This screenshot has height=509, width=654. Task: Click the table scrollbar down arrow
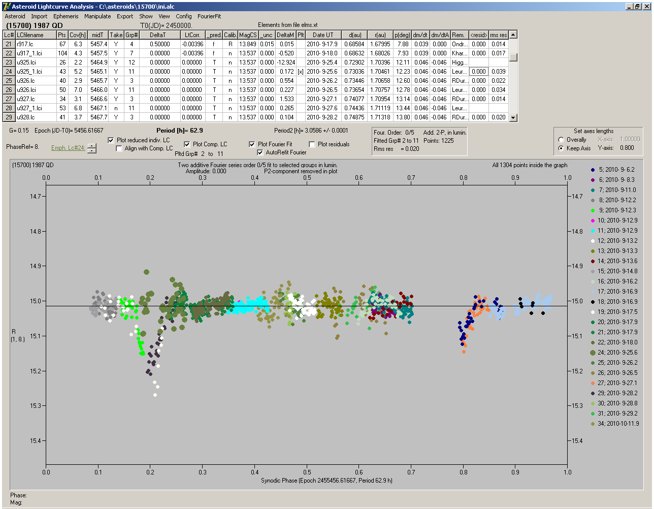[513, 117]
